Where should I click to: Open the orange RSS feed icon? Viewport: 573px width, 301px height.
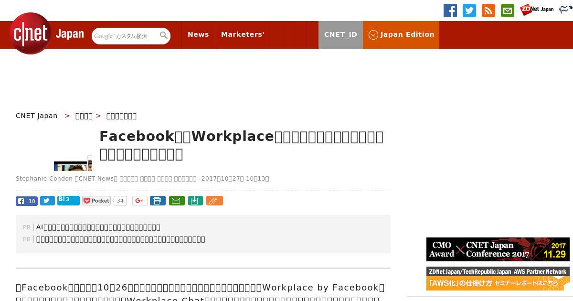coord(488,11)
